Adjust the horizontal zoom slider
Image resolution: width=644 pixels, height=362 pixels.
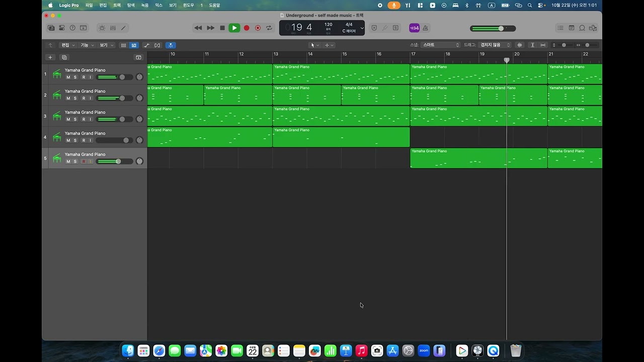click(x=587, y=45)
